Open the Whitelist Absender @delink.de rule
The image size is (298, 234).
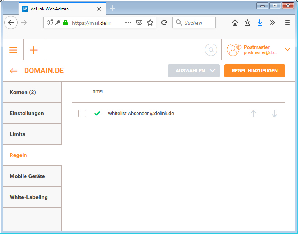point(140,114)
